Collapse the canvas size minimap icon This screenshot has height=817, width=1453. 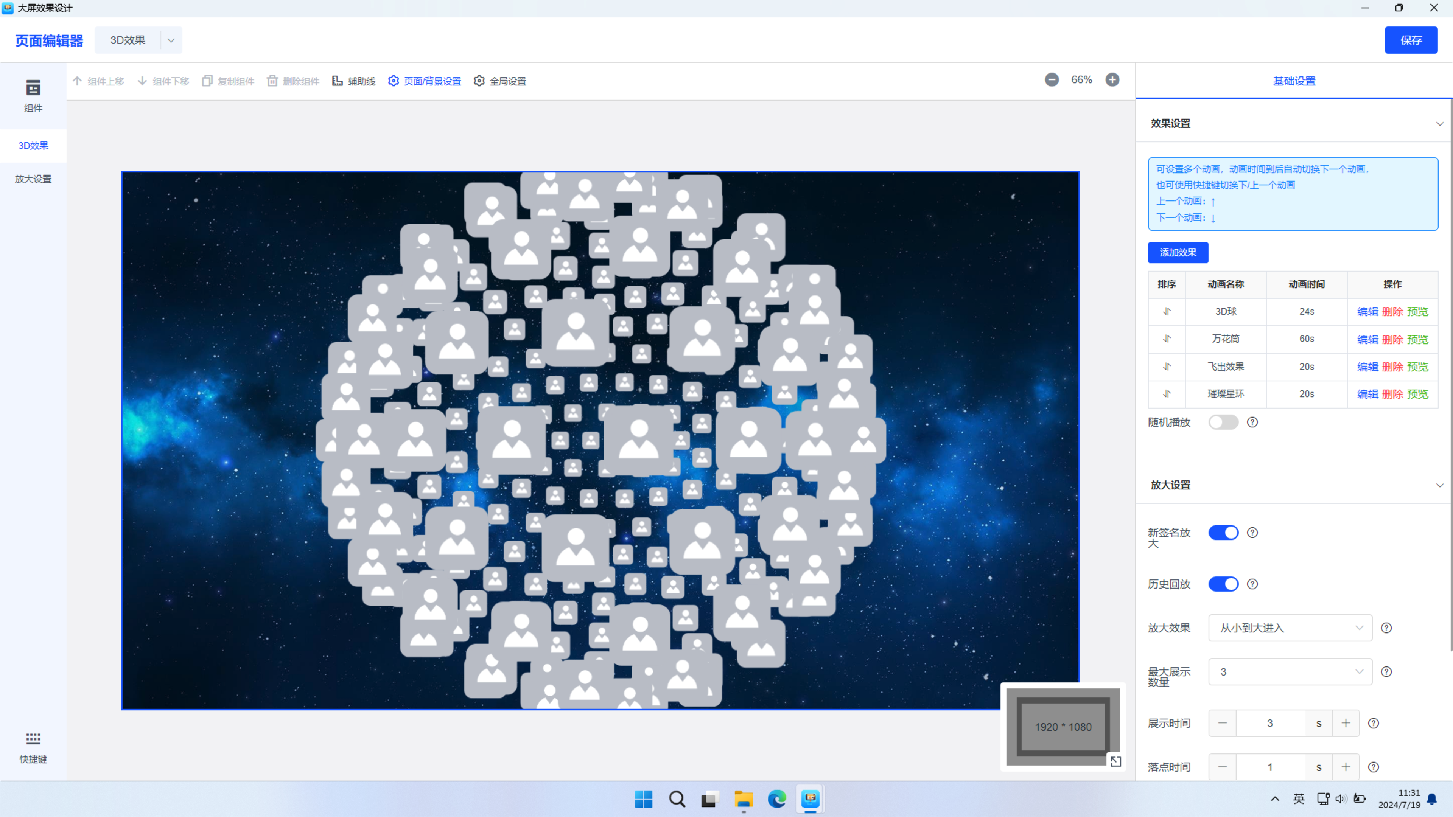(x=1115, y=762)
